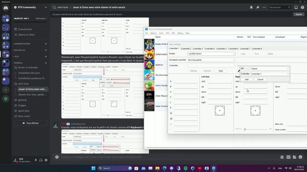
Task: Select Breath of the Wild thumbnail
Action: [x=149, y=44]
